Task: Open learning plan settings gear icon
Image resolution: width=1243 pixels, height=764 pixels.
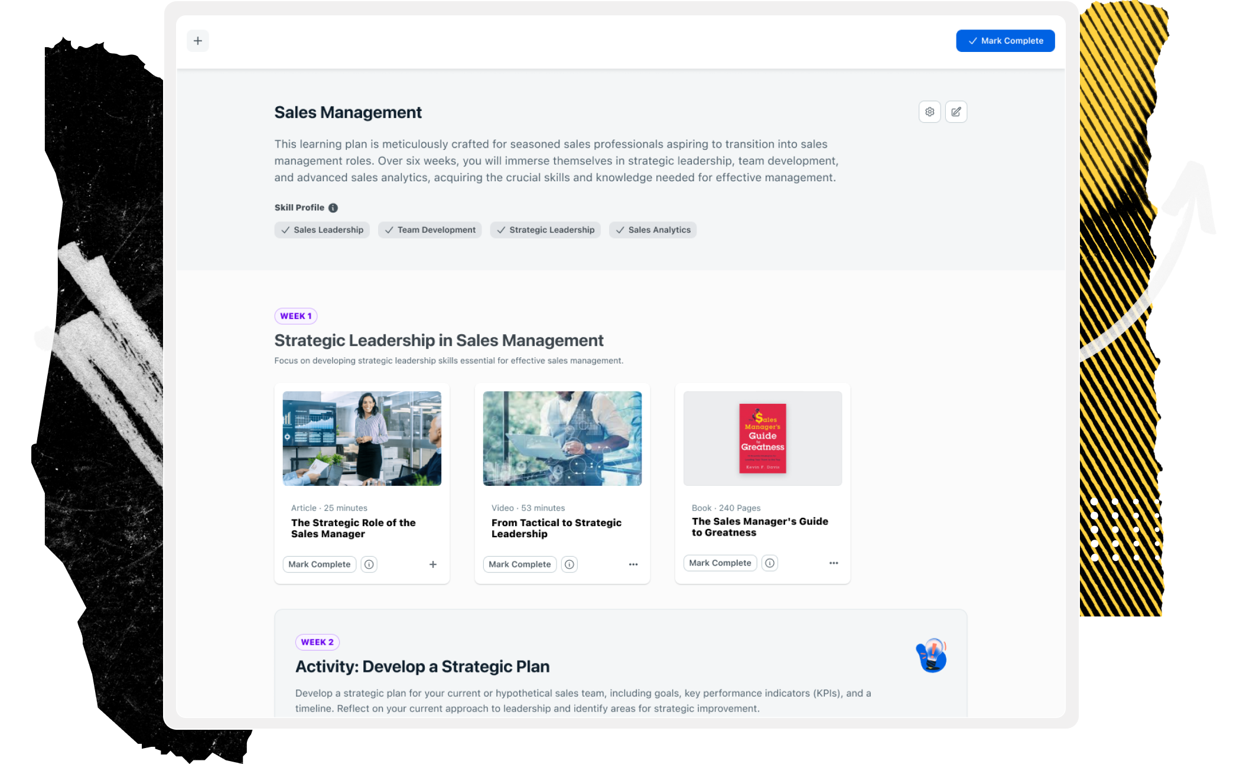Action: (929, 112)
